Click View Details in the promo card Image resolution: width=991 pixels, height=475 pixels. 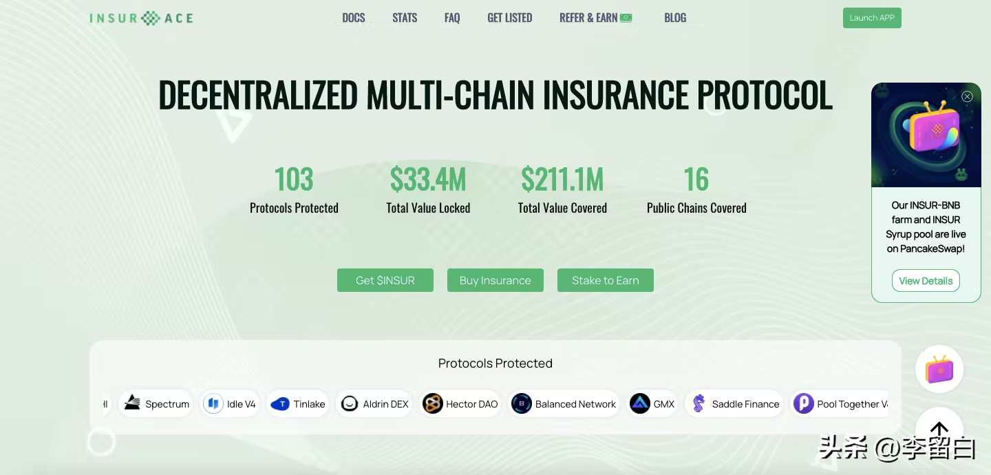tap(926, 281)
